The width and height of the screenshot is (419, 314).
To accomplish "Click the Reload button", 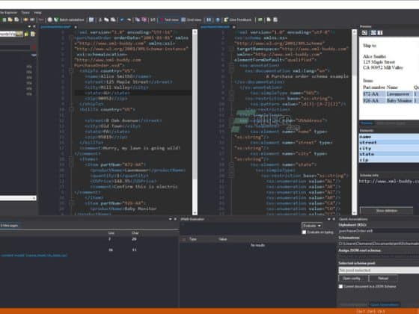I will click(x=383, y=278).
